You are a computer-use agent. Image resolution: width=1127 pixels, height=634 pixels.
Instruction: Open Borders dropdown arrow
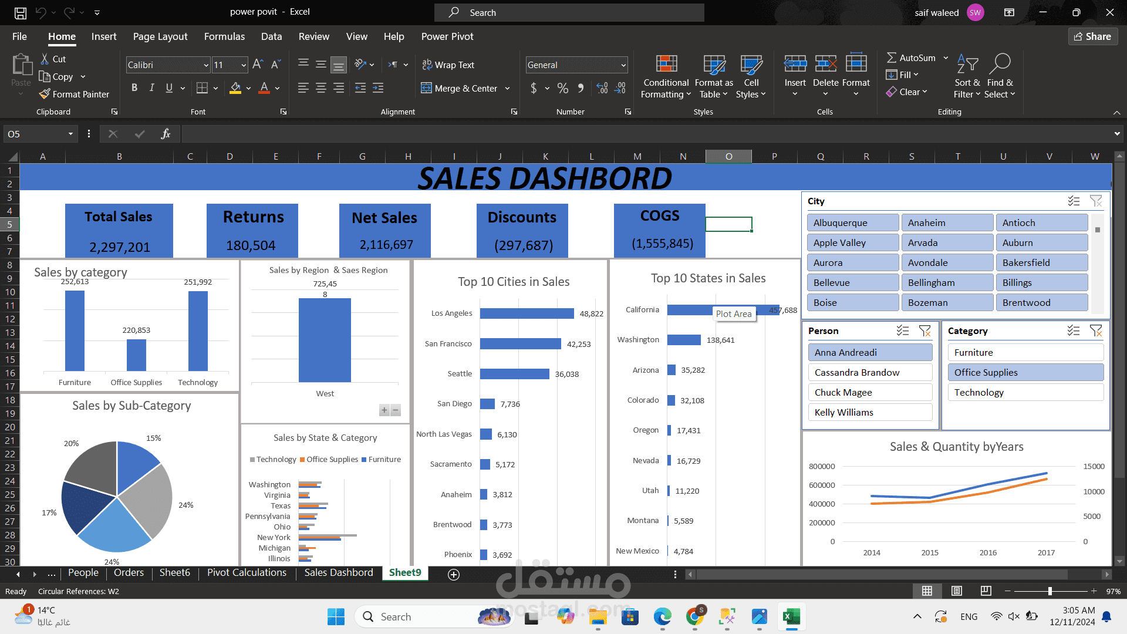click(216, 88)
